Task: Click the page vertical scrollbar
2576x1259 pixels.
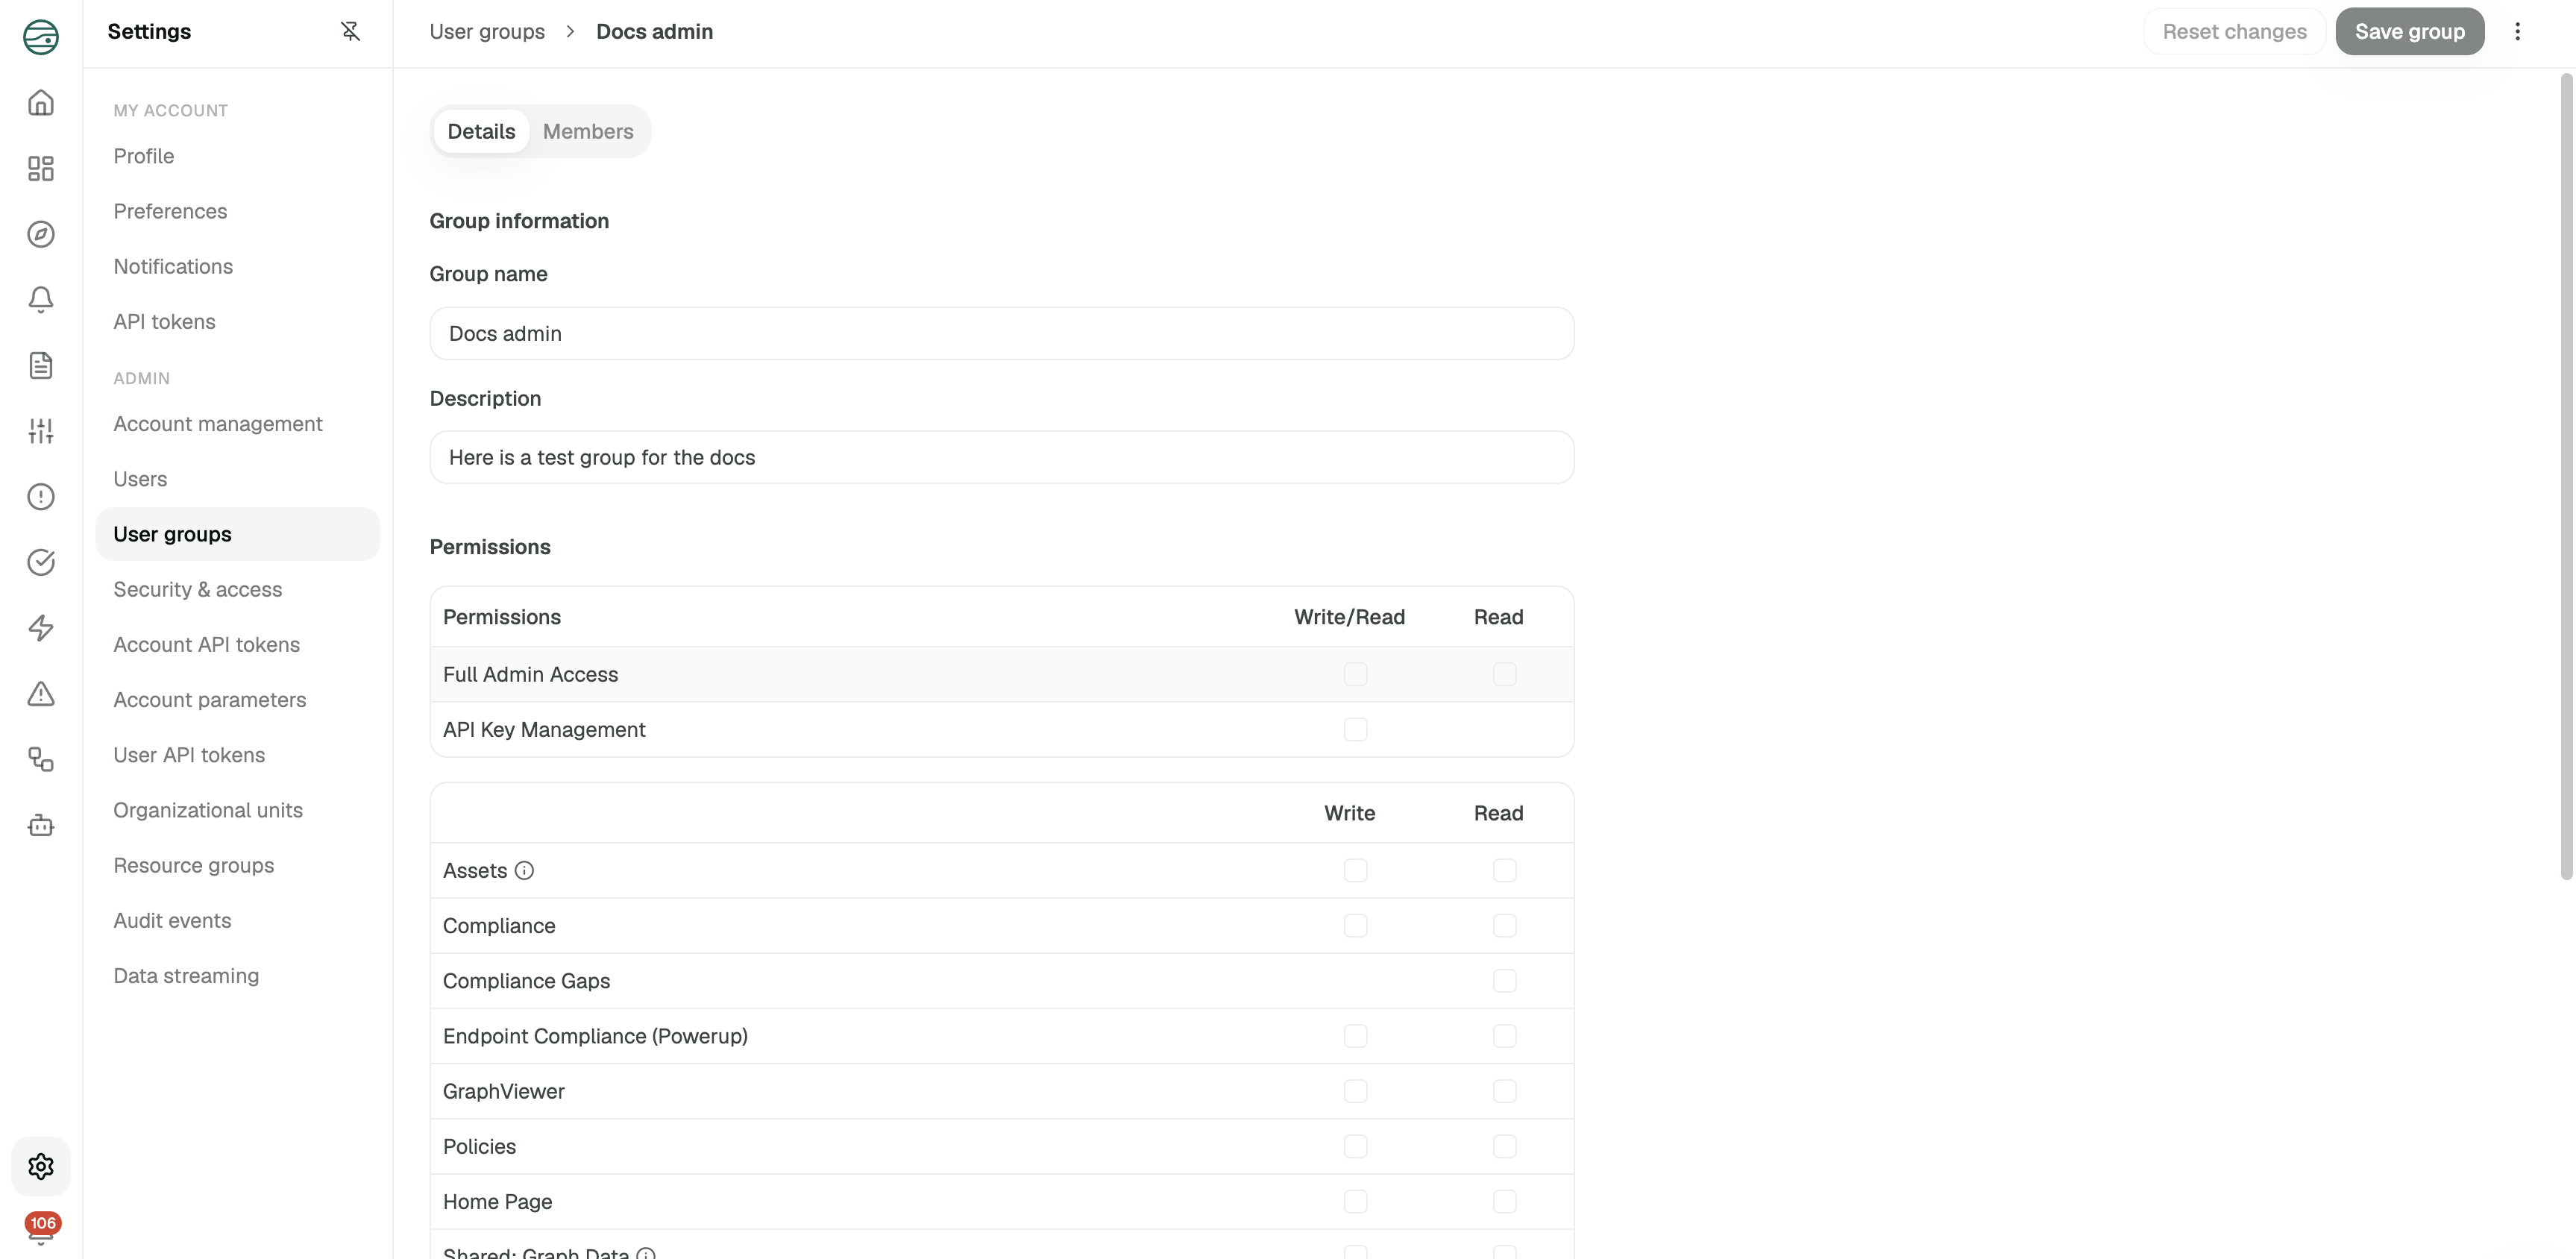Action: (2566, 476)
